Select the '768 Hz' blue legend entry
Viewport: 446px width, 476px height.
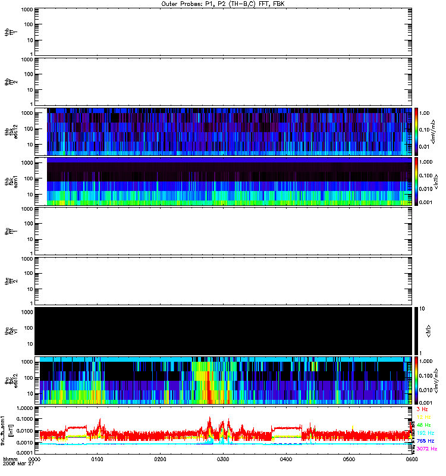coord(425,441)
